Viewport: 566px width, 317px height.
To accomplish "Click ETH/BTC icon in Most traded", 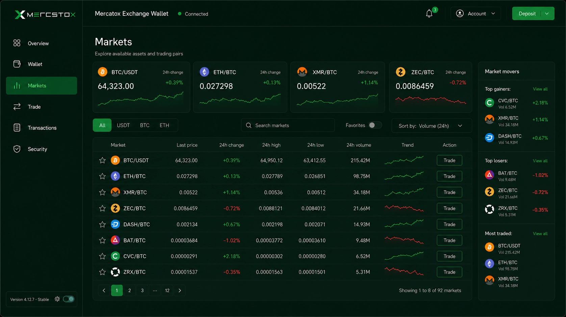I will pyautogui.click(x=489, y=264).
